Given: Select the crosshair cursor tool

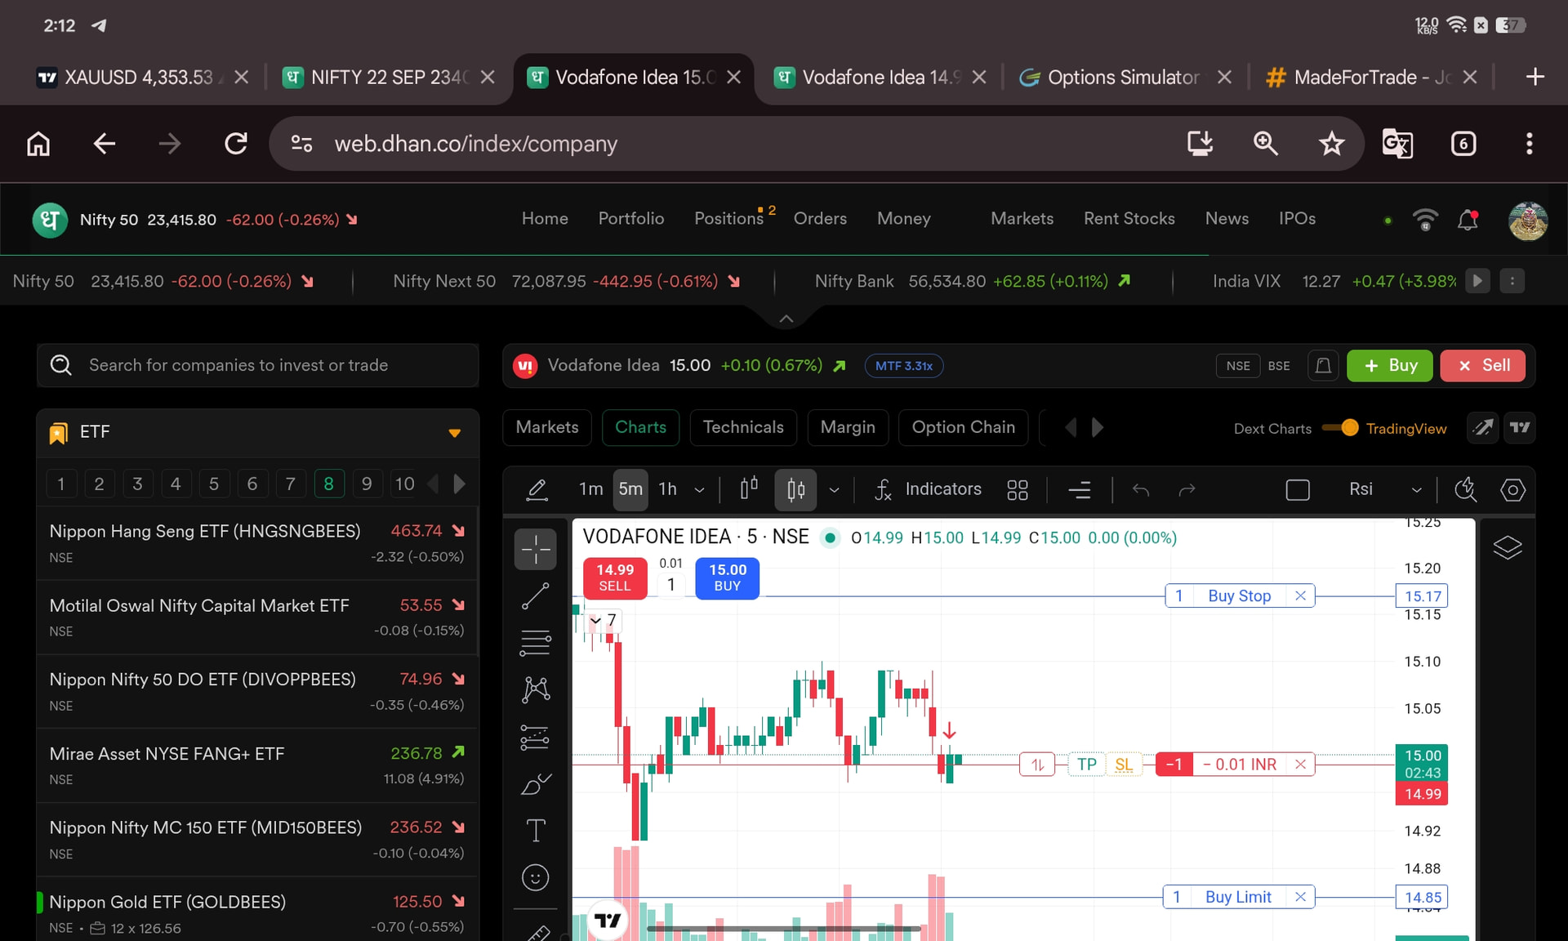Looking at the screenshot, I should (536, 549).
